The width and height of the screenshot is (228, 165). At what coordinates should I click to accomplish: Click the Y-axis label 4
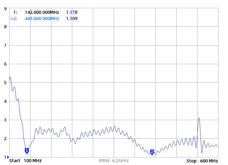coord(5,101)
